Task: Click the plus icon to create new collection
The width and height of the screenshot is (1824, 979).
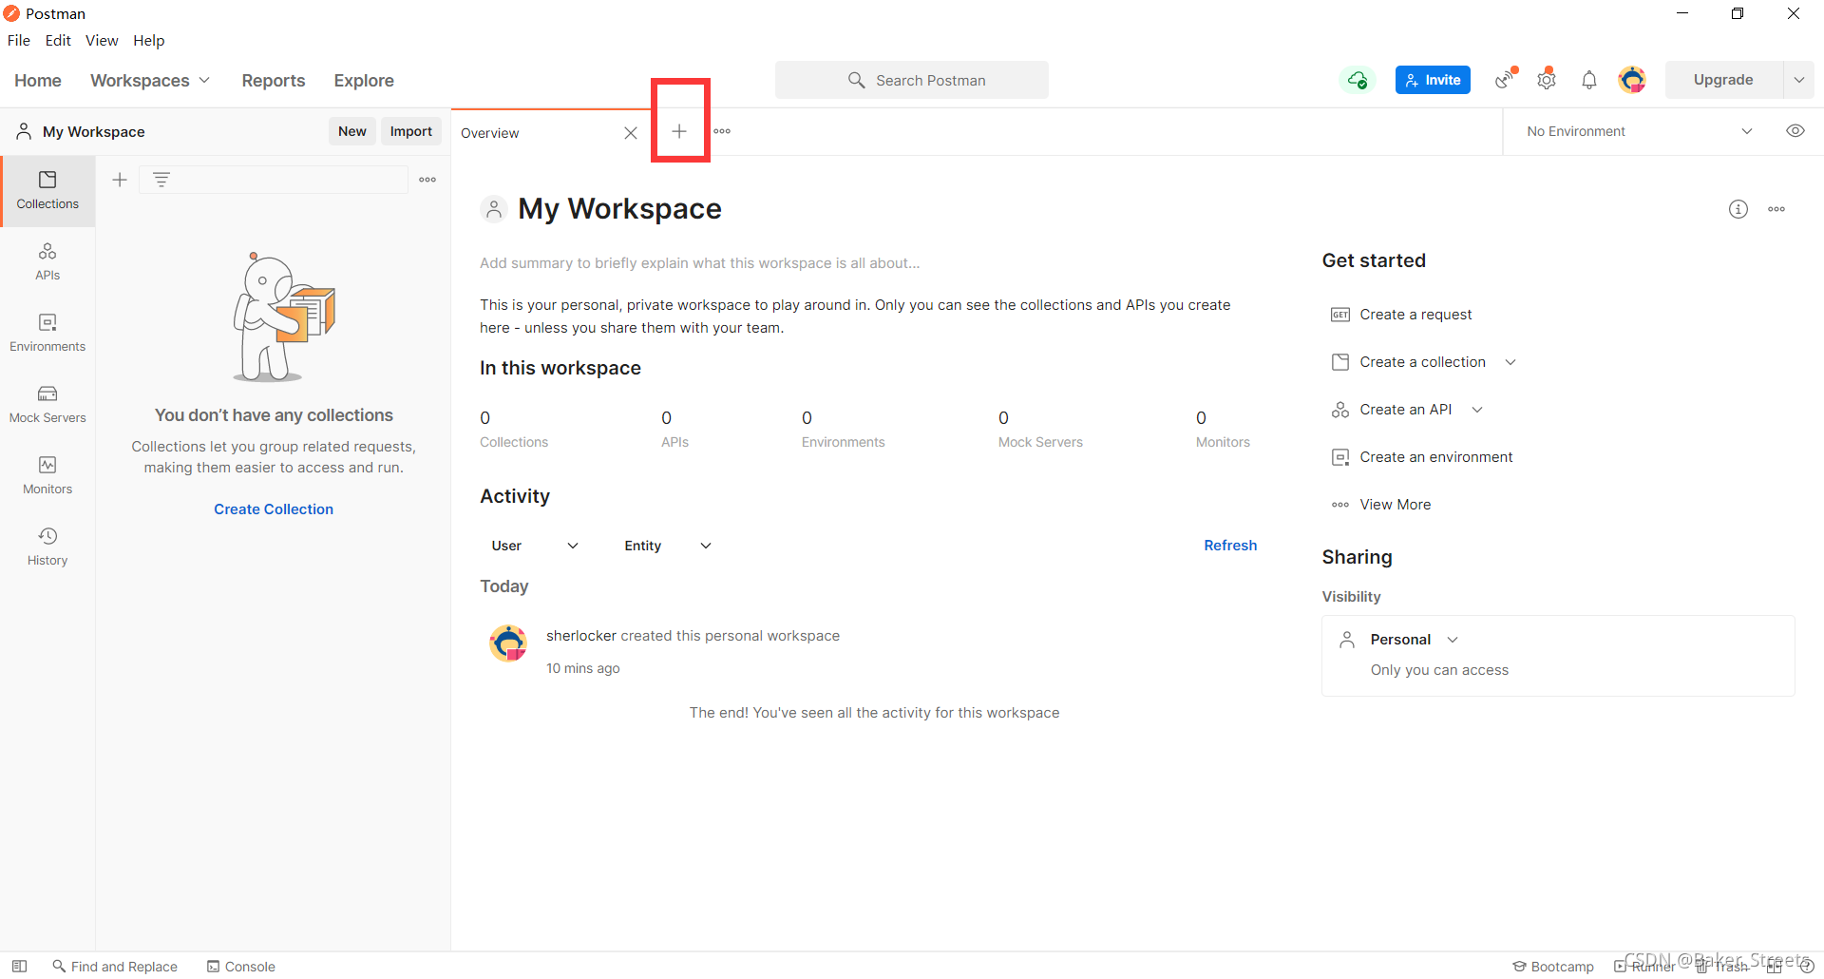Action: tap(120, 180)
